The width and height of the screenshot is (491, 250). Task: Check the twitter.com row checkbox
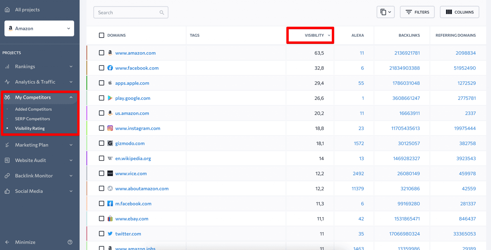(x=102, y=234)
